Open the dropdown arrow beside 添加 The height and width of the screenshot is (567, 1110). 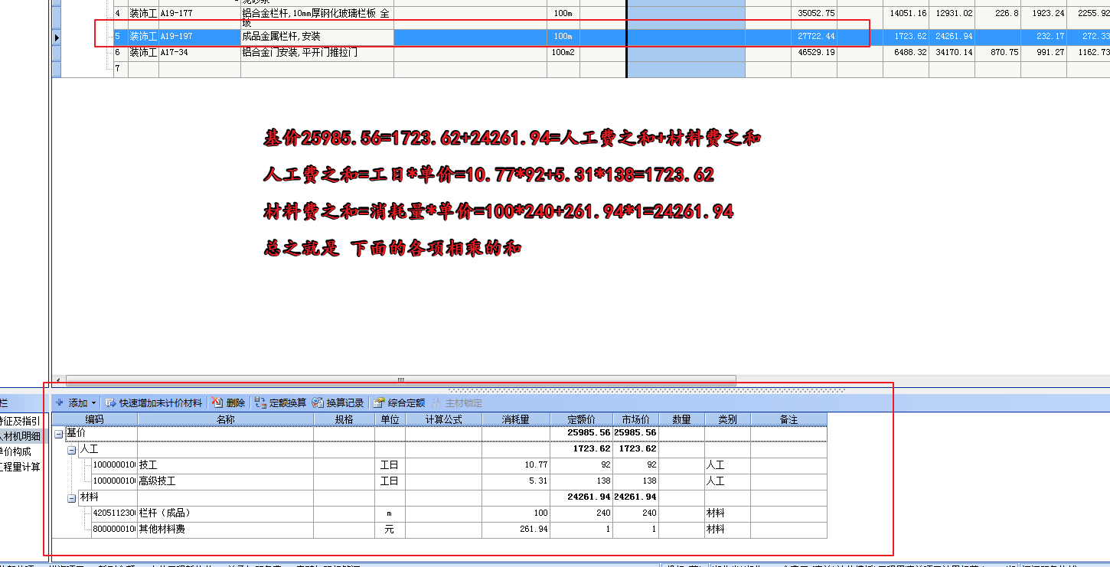point(94,402)
